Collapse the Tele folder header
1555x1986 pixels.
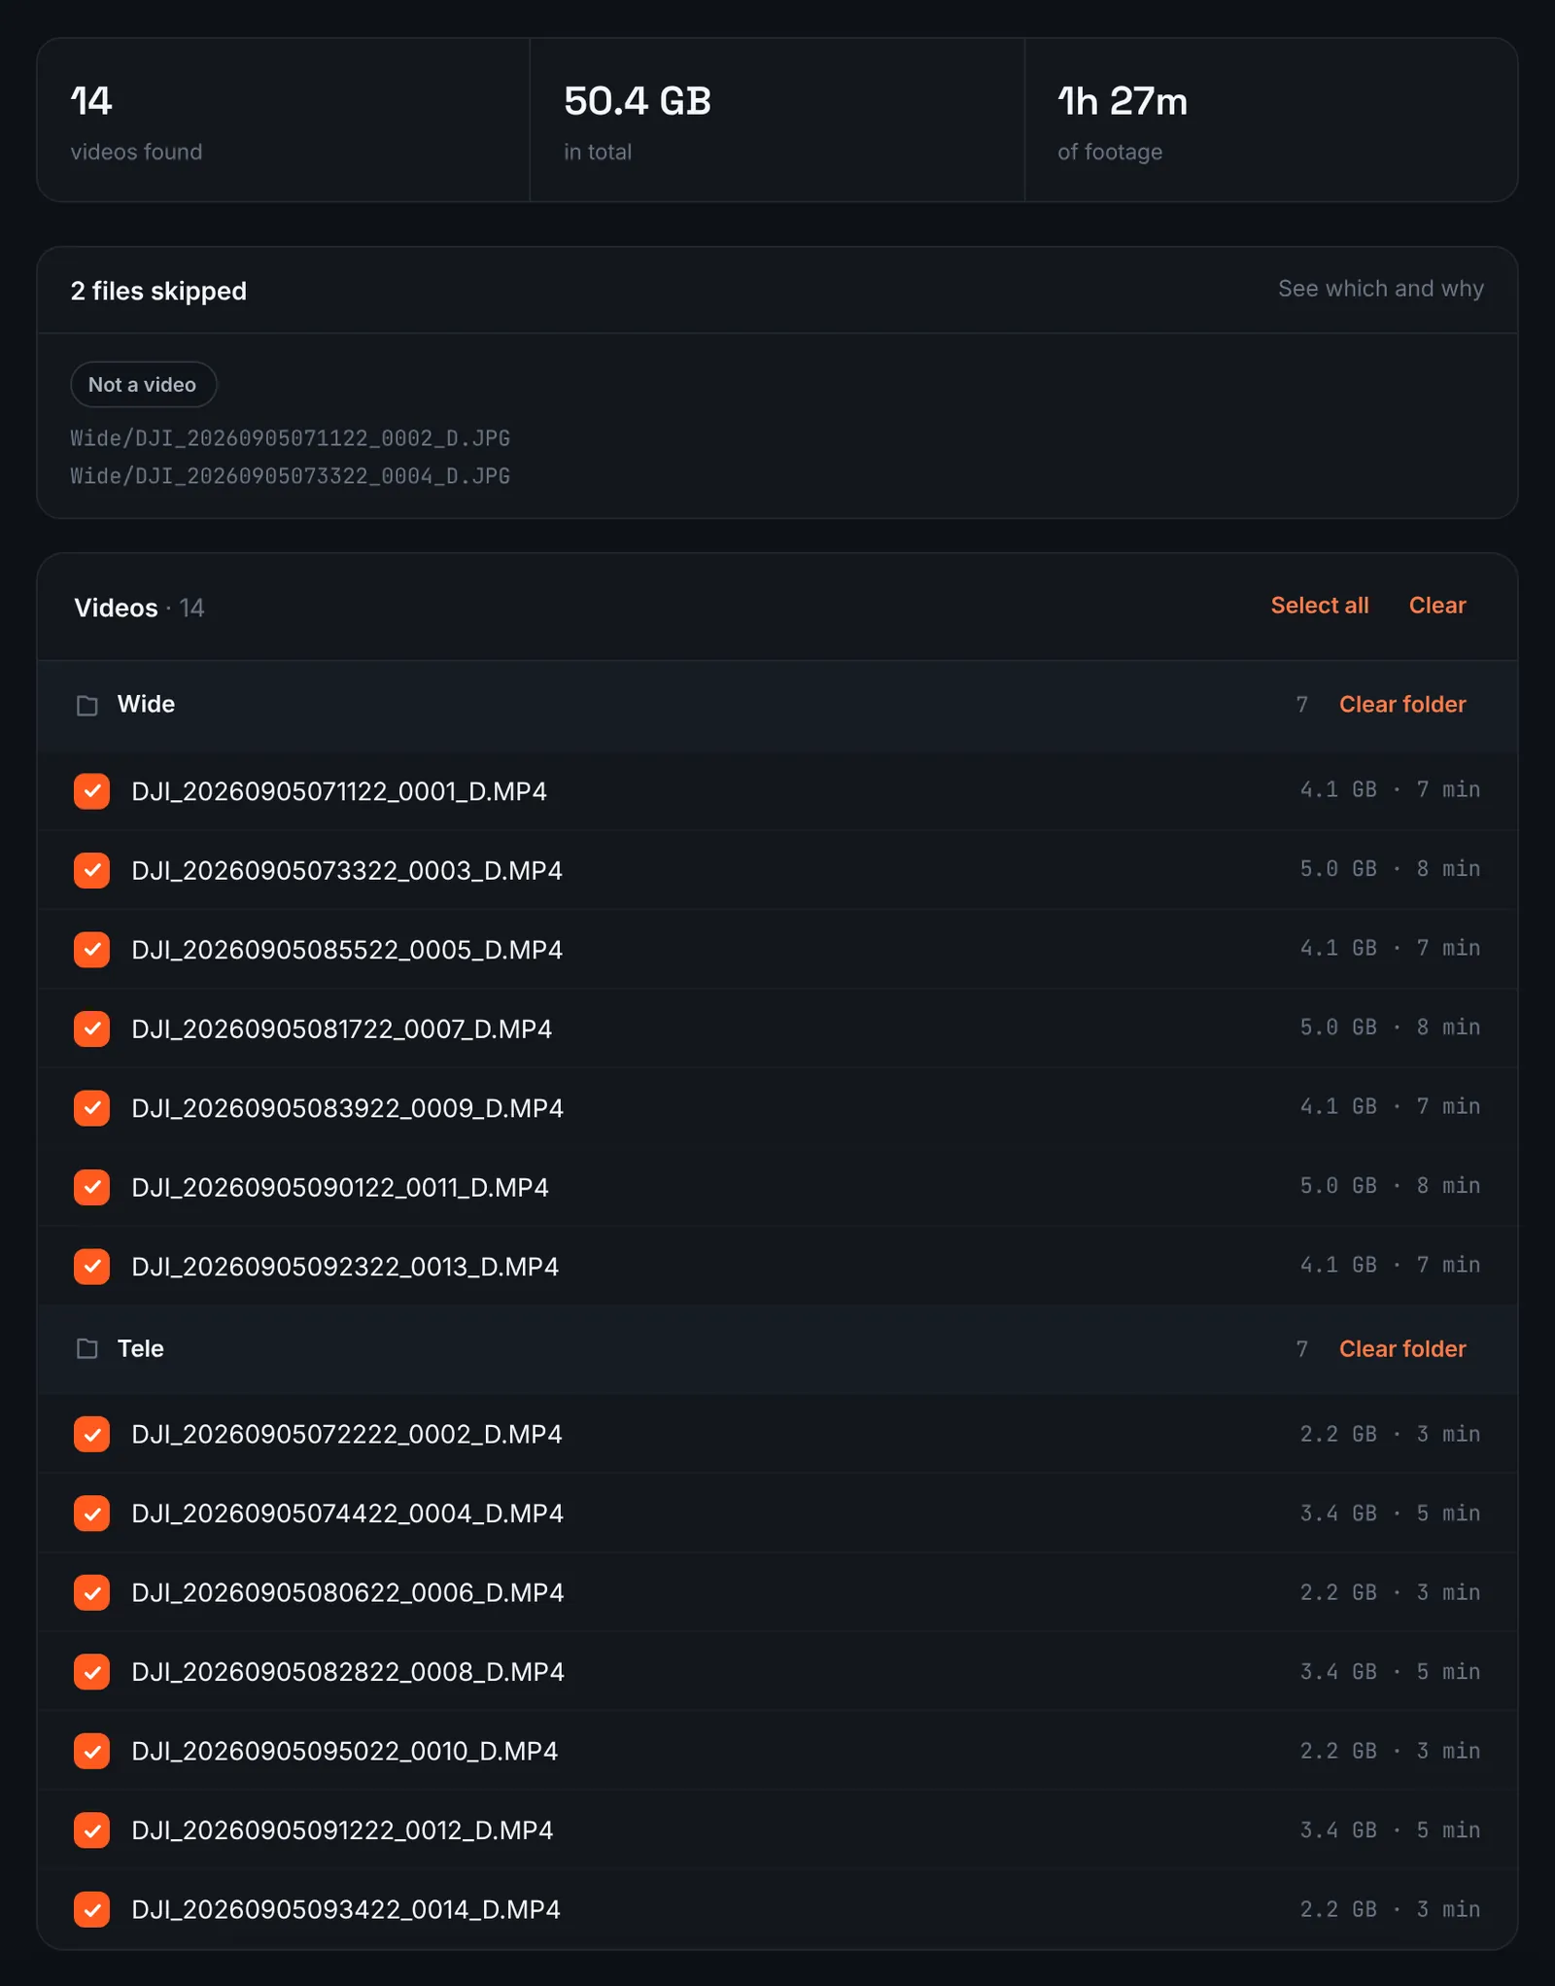[x=777, y=1348]
